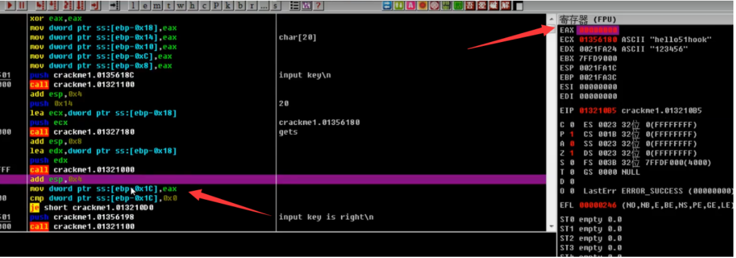The height and width of the screenshot is (258, 736).
Task: Run the program with the red play button
Action: point(10,6)
